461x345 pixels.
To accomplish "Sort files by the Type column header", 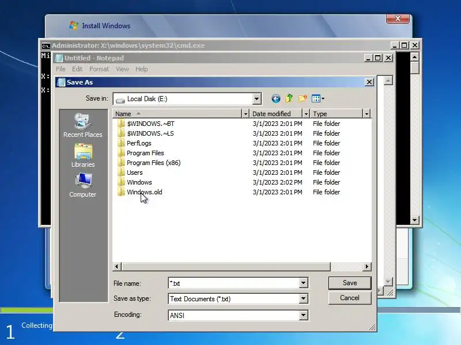I will [337, 113].
